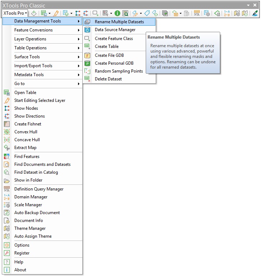The image size is (261, 277).
Task: Select Find Dataset in Catalog
Action: pos(43,172)
